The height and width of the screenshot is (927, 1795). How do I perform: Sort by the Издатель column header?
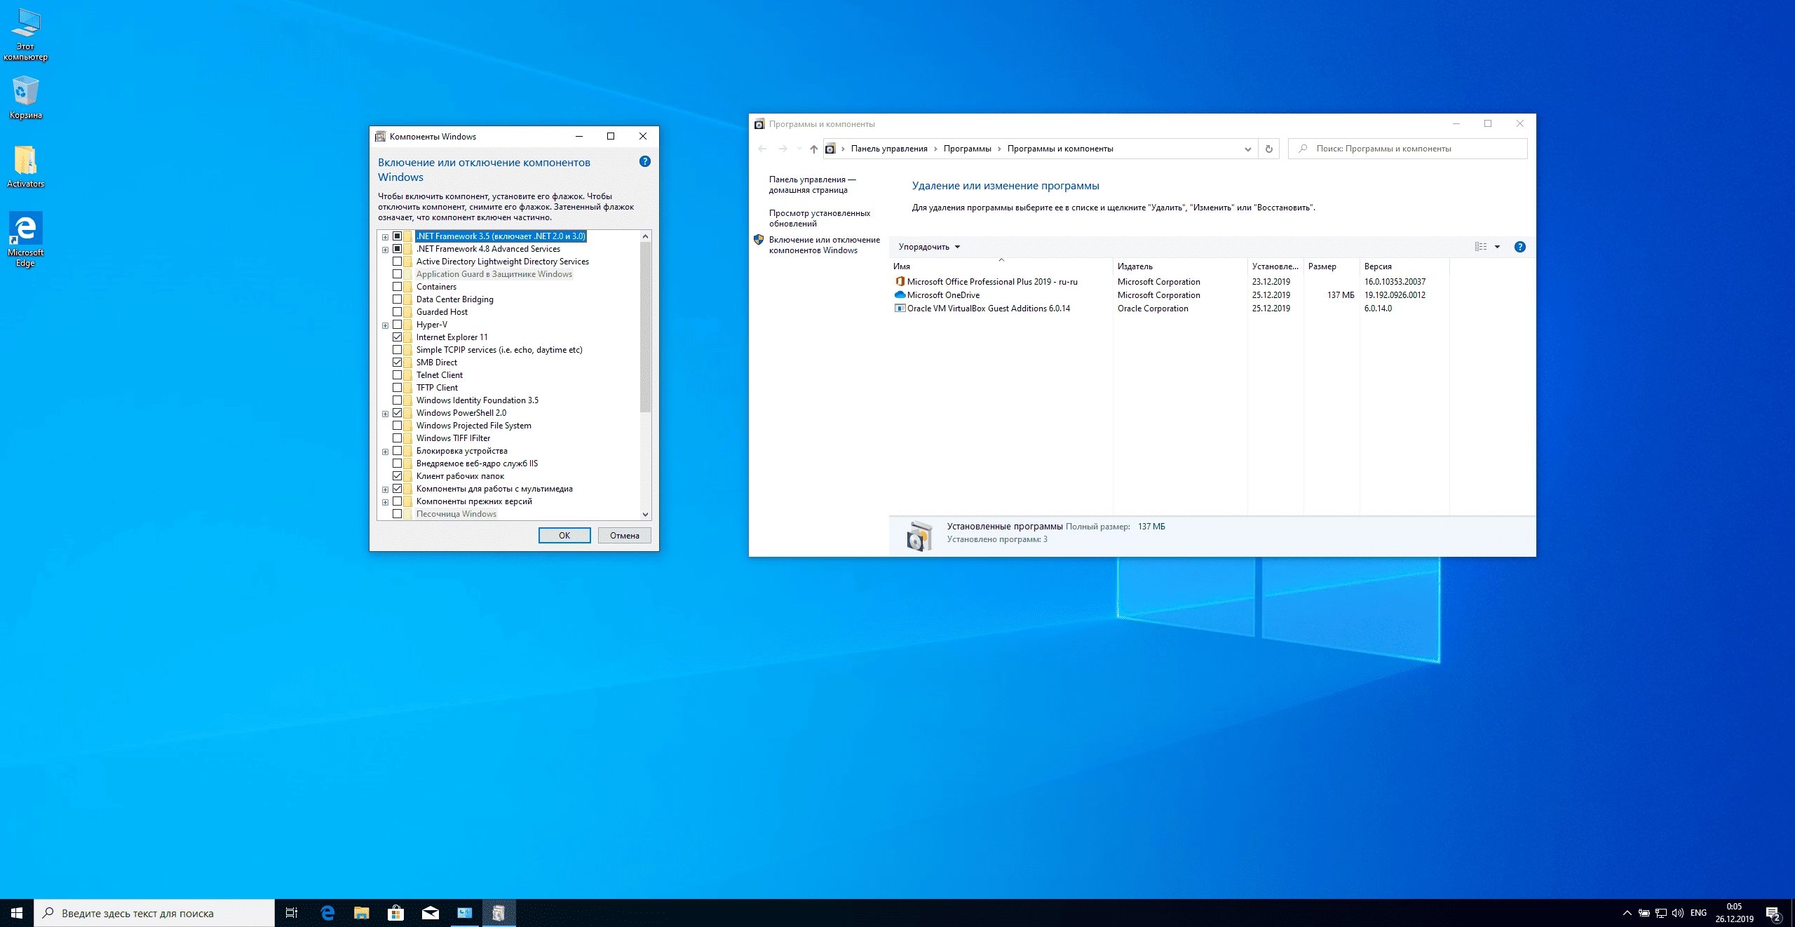tap(1180, 266)
